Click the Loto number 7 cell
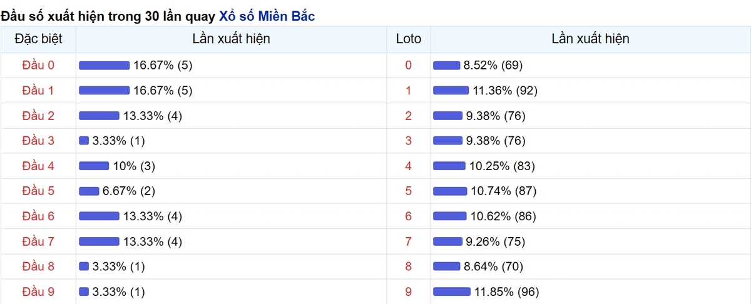 click(409, 241)
